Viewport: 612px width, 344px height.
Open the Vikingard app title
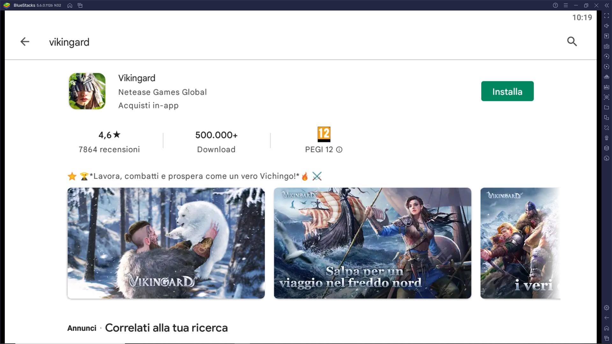pos(137,78)
